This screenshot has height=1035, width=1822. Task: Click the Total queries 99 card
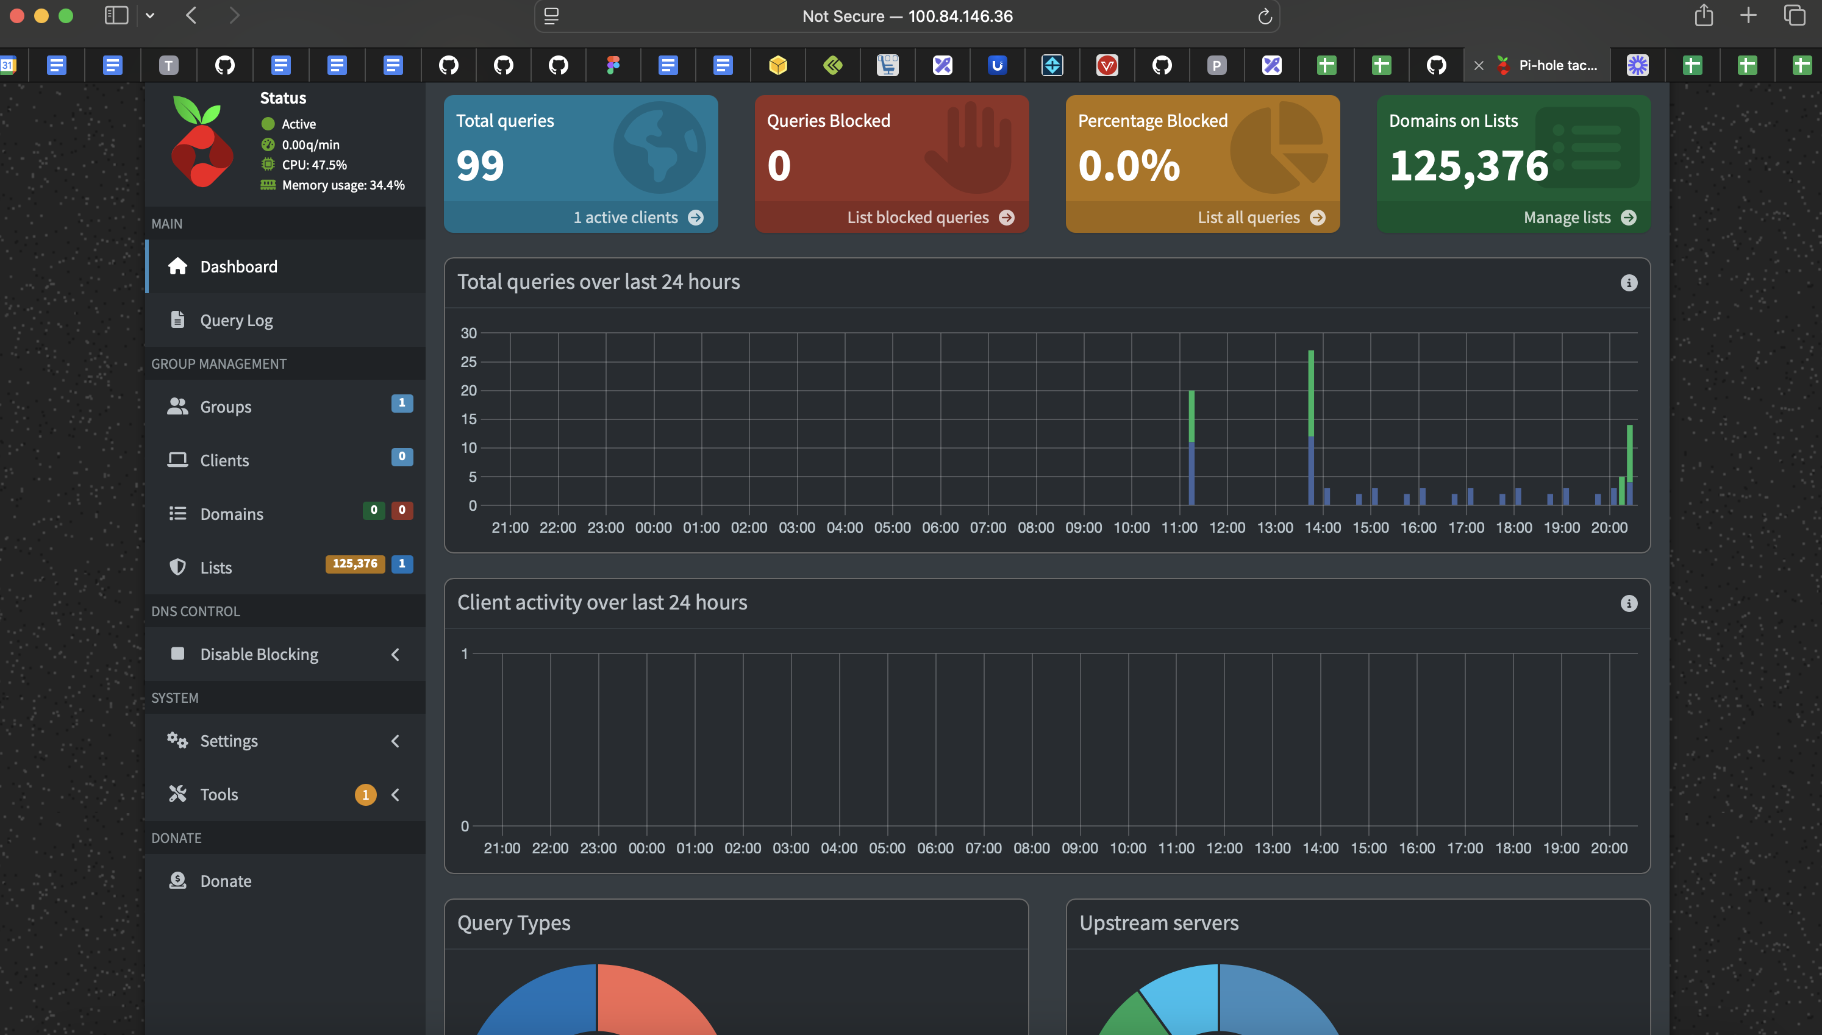tap(581, 163)
